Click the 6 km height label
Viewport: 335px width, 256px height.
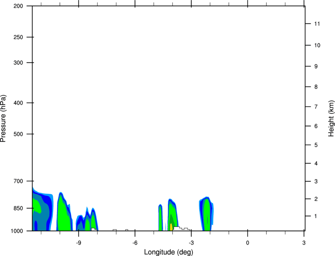316,126
